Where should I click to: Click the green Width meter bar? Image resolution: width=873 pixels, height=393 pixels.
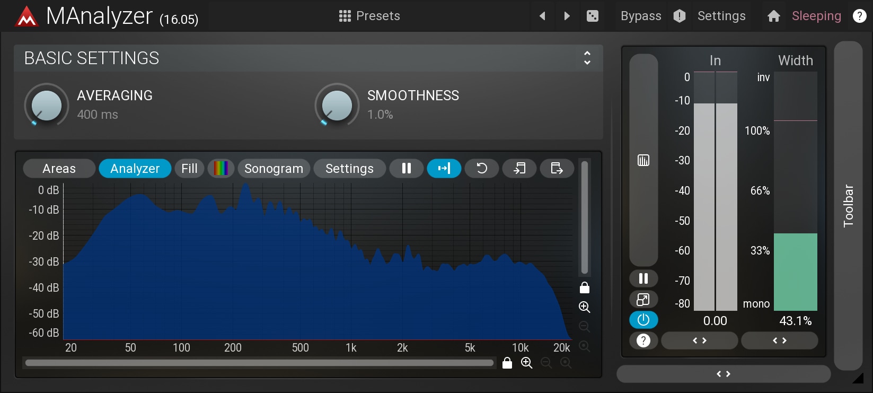[x=796, y=272]
